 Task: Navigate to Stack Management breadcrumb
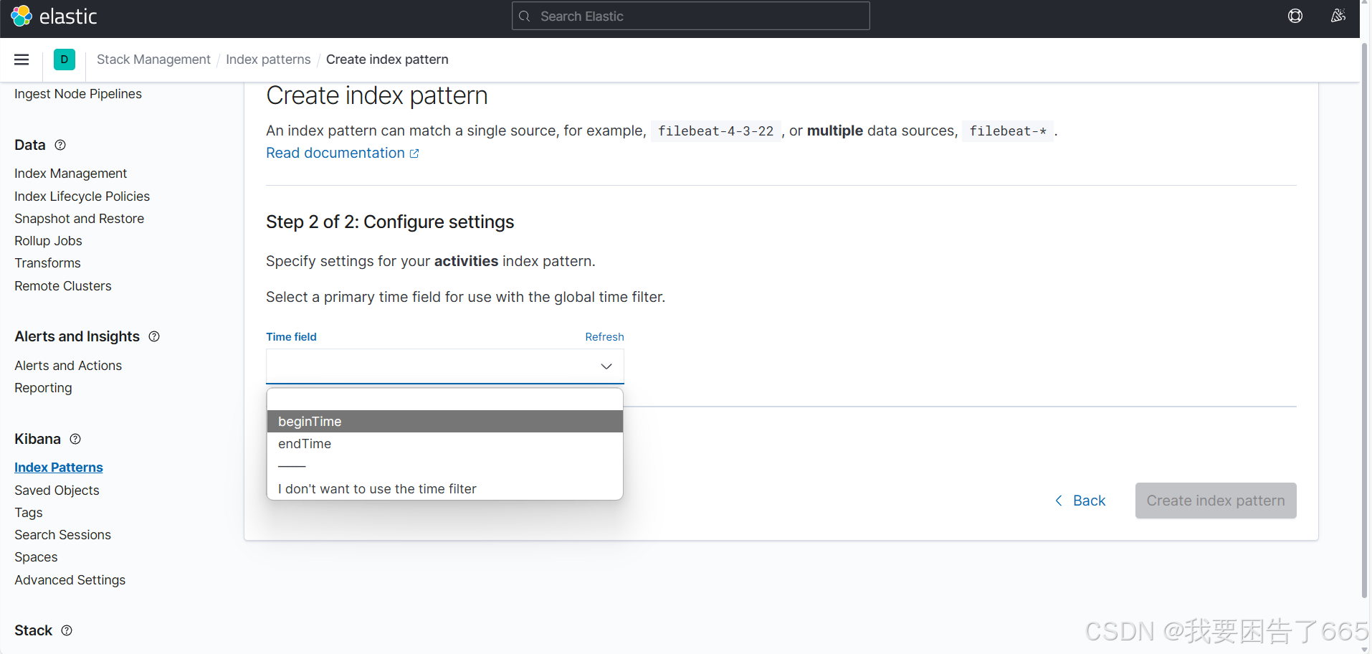[153, 60]
